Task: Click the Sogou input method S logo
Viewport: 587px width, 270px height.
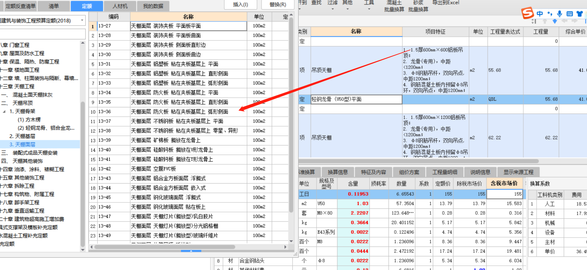Action: pos(528,13)
